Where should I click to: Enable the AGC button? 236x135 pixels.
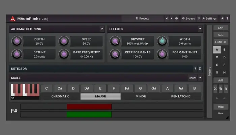[220, 35]
